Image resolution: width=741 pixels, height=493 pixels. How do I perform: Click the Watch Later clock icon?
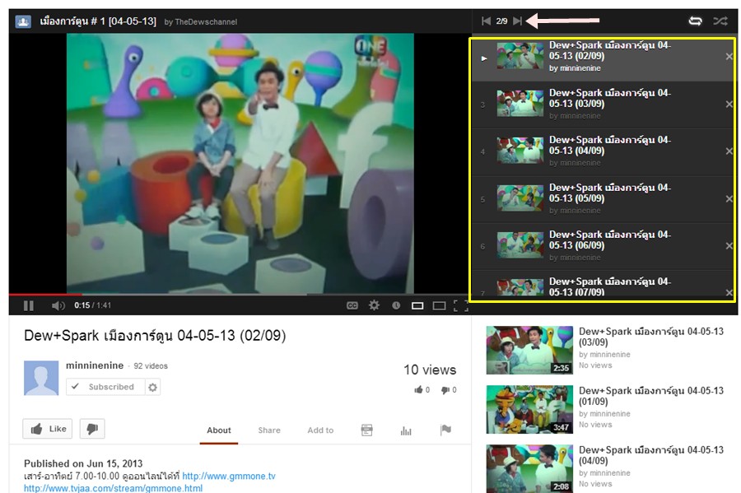(x=396, y=305)
